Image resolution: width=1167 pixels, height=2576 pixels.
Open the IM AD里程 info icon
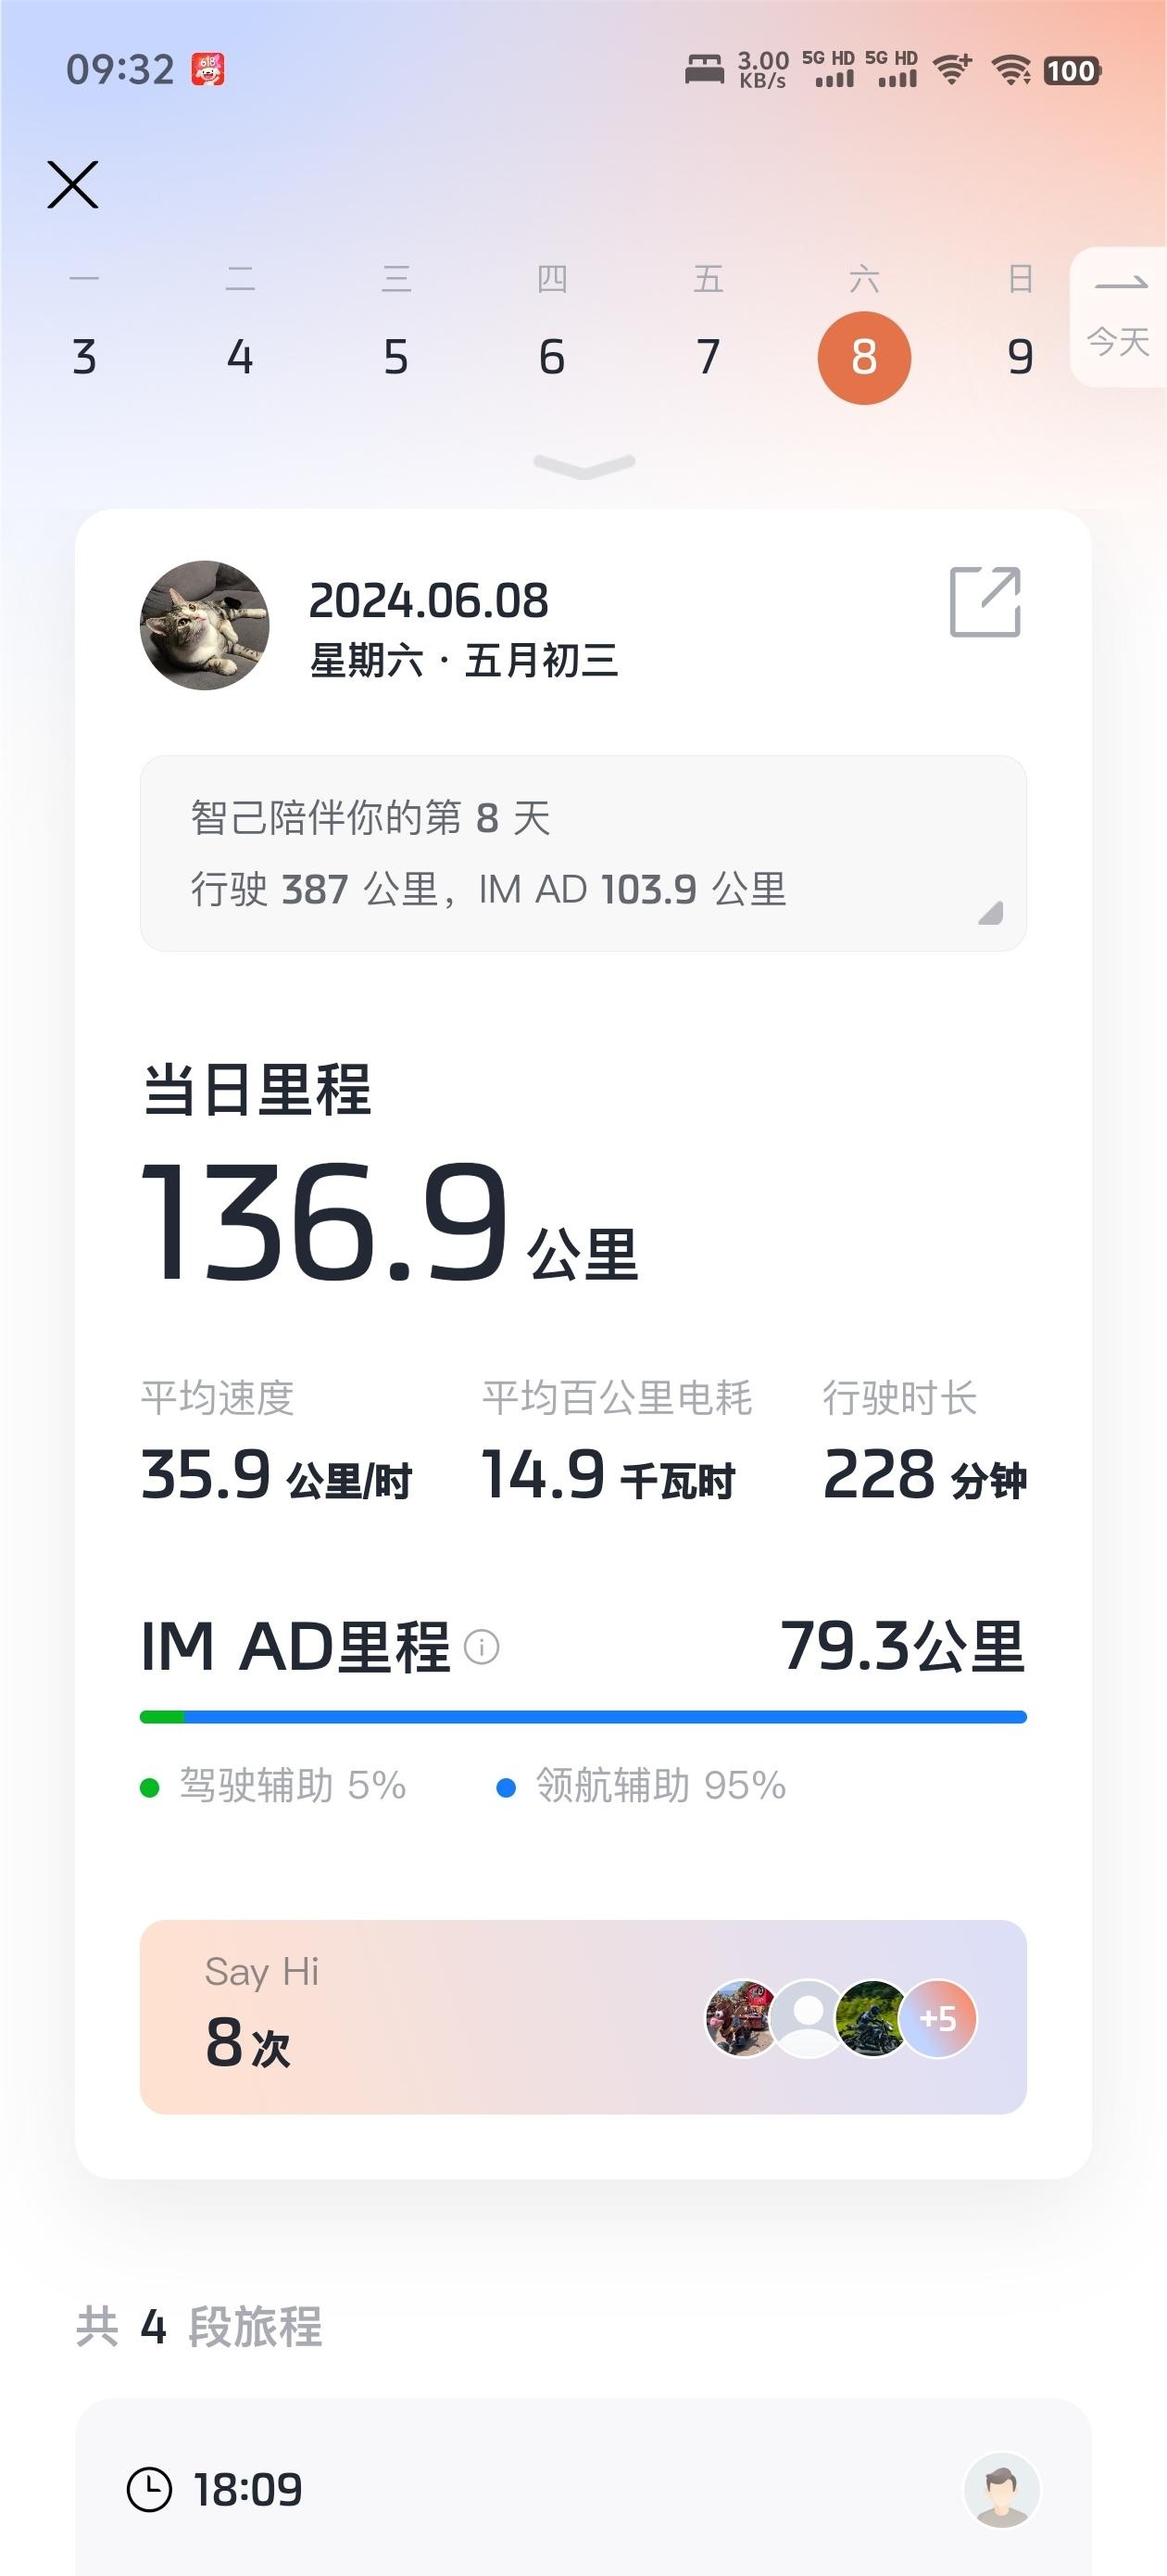coord(482,1647)
